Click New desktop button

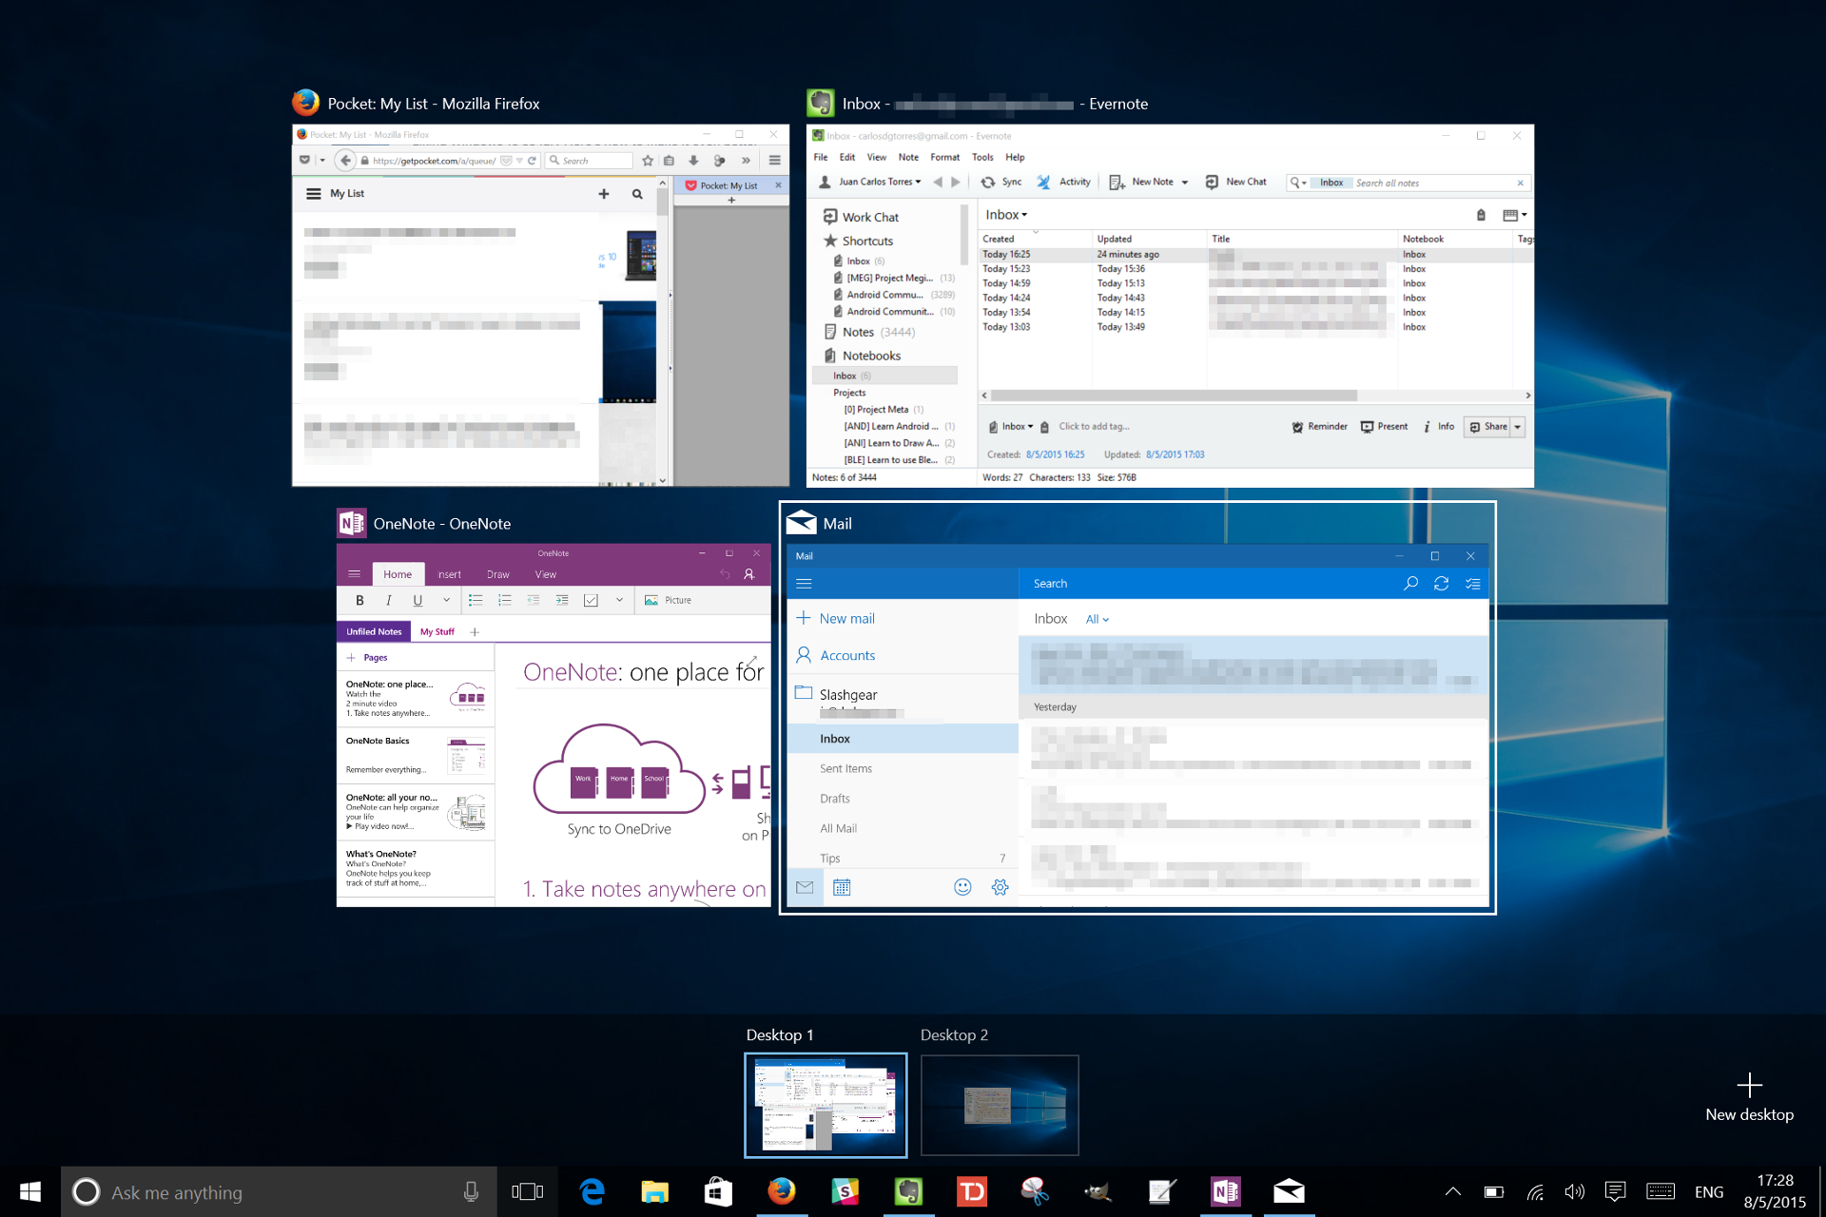[x=1749, y=1096]
